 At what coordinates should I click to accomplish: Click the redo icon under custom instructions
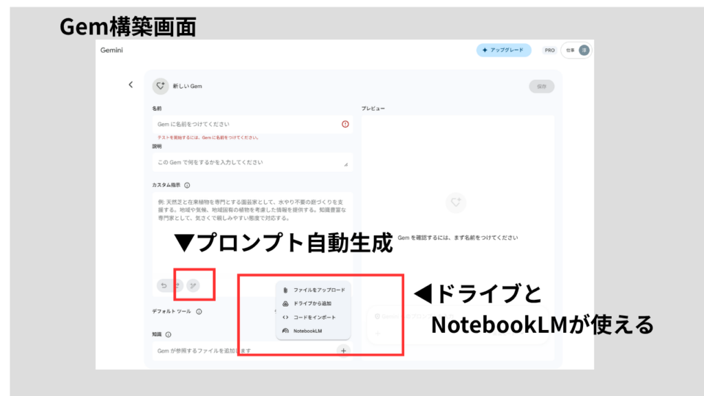click(178, 285)
